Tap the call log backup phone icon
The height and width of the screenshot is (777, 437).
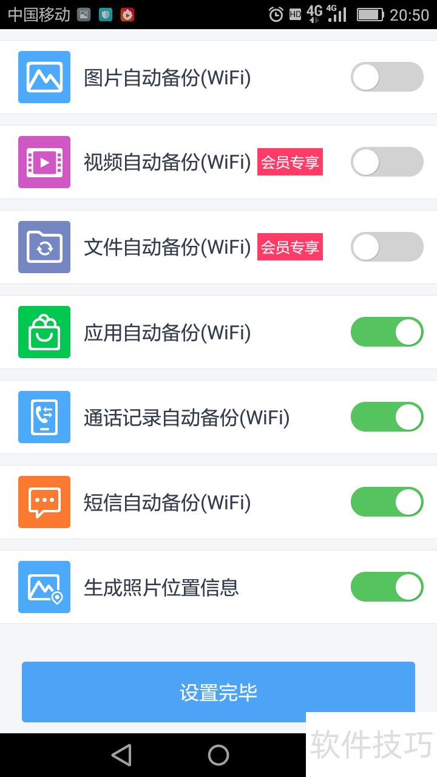click(44, 417)
